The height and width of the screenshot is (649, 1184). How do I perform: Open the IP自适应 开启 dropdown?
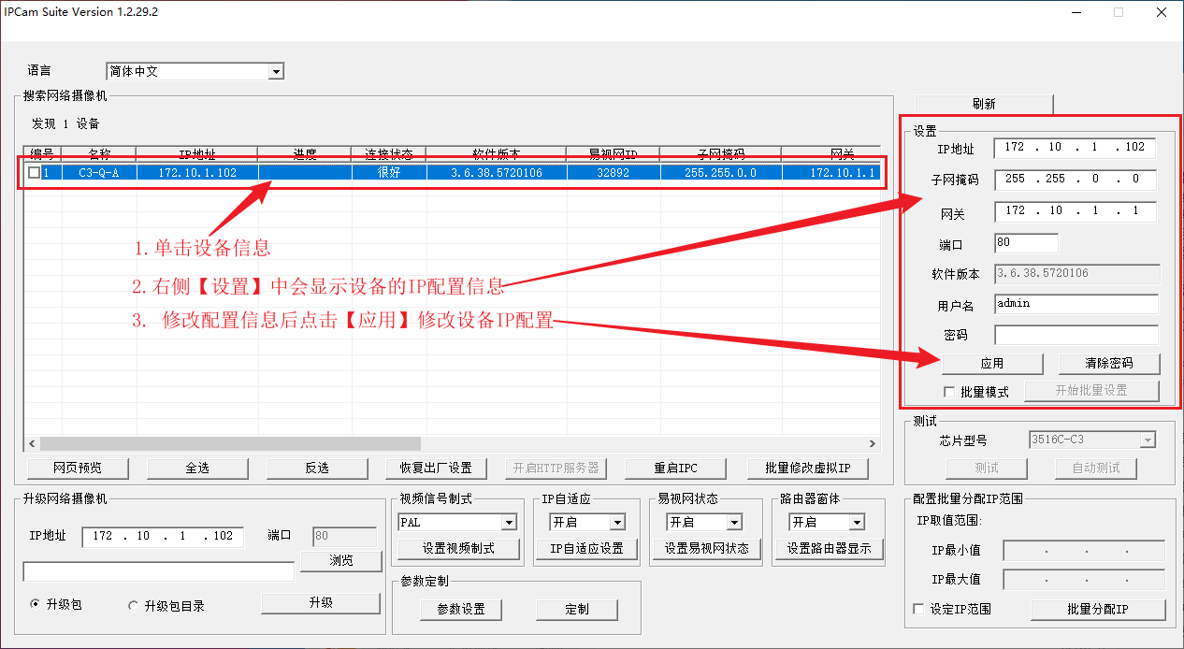(587, 522)
